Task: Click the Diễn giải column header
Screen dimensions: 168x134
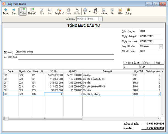Action: [107, 71]
